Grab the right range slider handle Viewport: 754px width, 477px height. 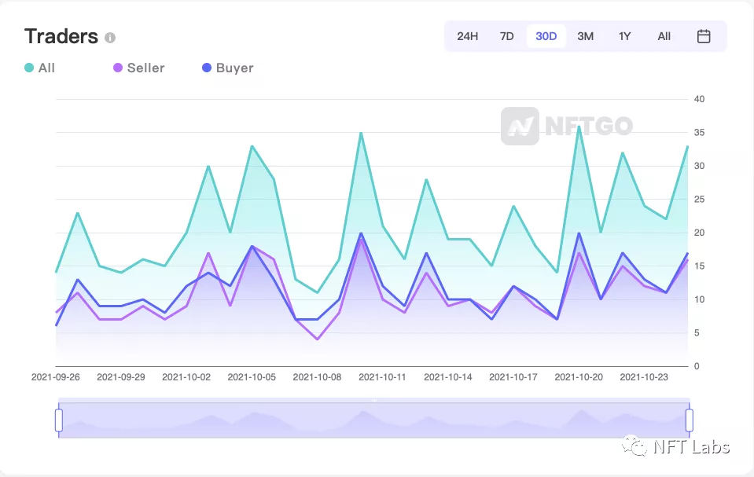point(689,420)
